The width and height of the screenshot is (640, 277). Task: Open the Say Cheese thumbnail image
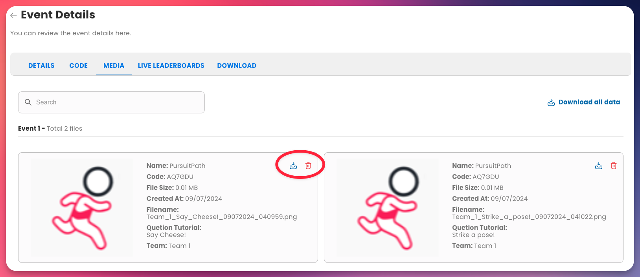[x=82, y=208]
